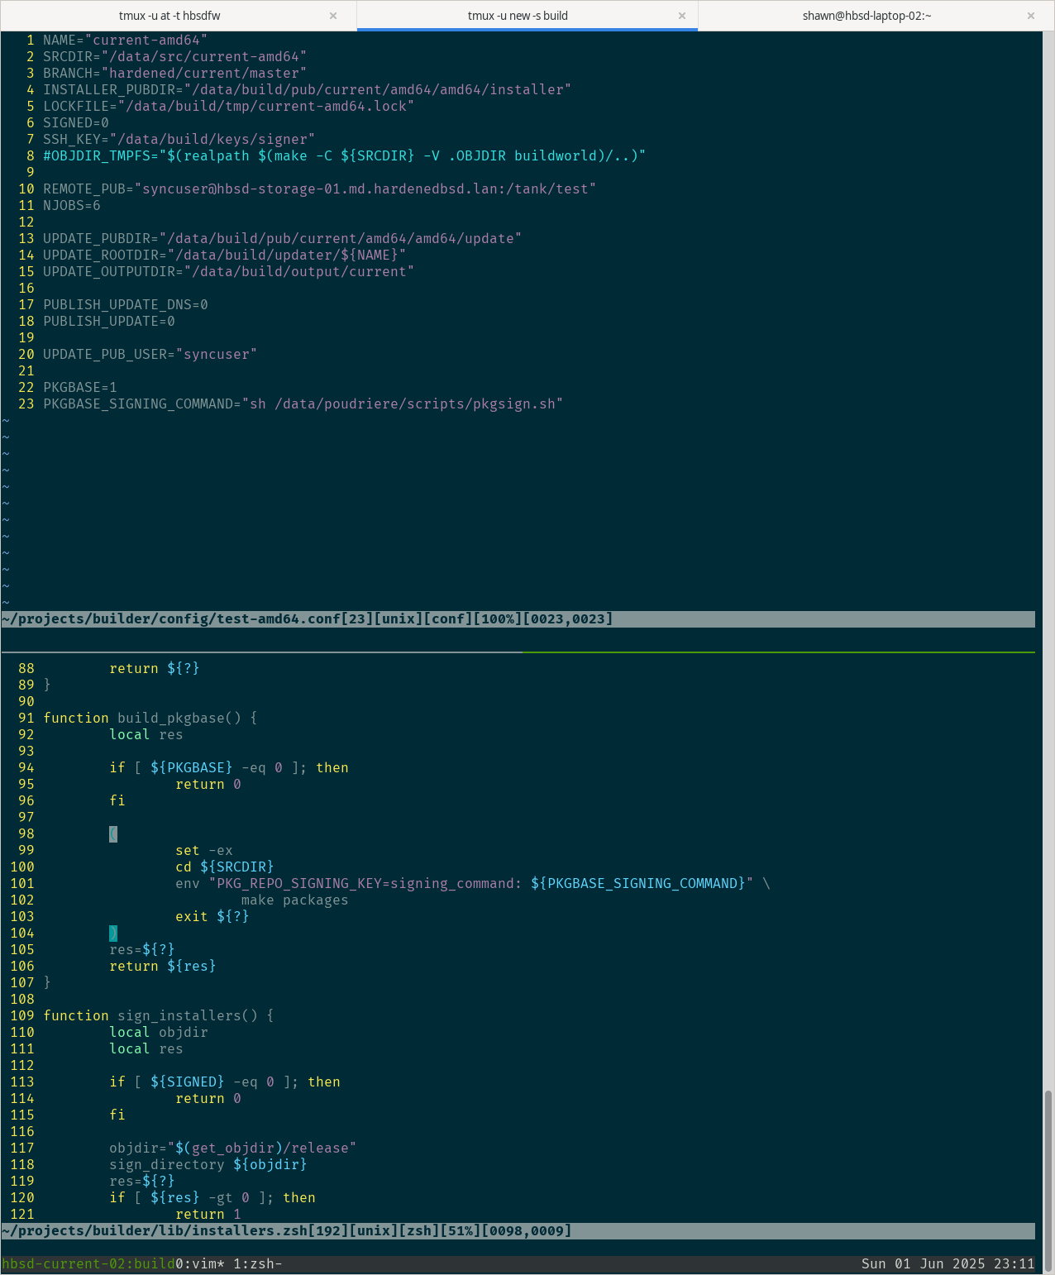Click the PUBLISH_UPDATE=0 line
The image size is (1055, 1275).
click(108, 321)
